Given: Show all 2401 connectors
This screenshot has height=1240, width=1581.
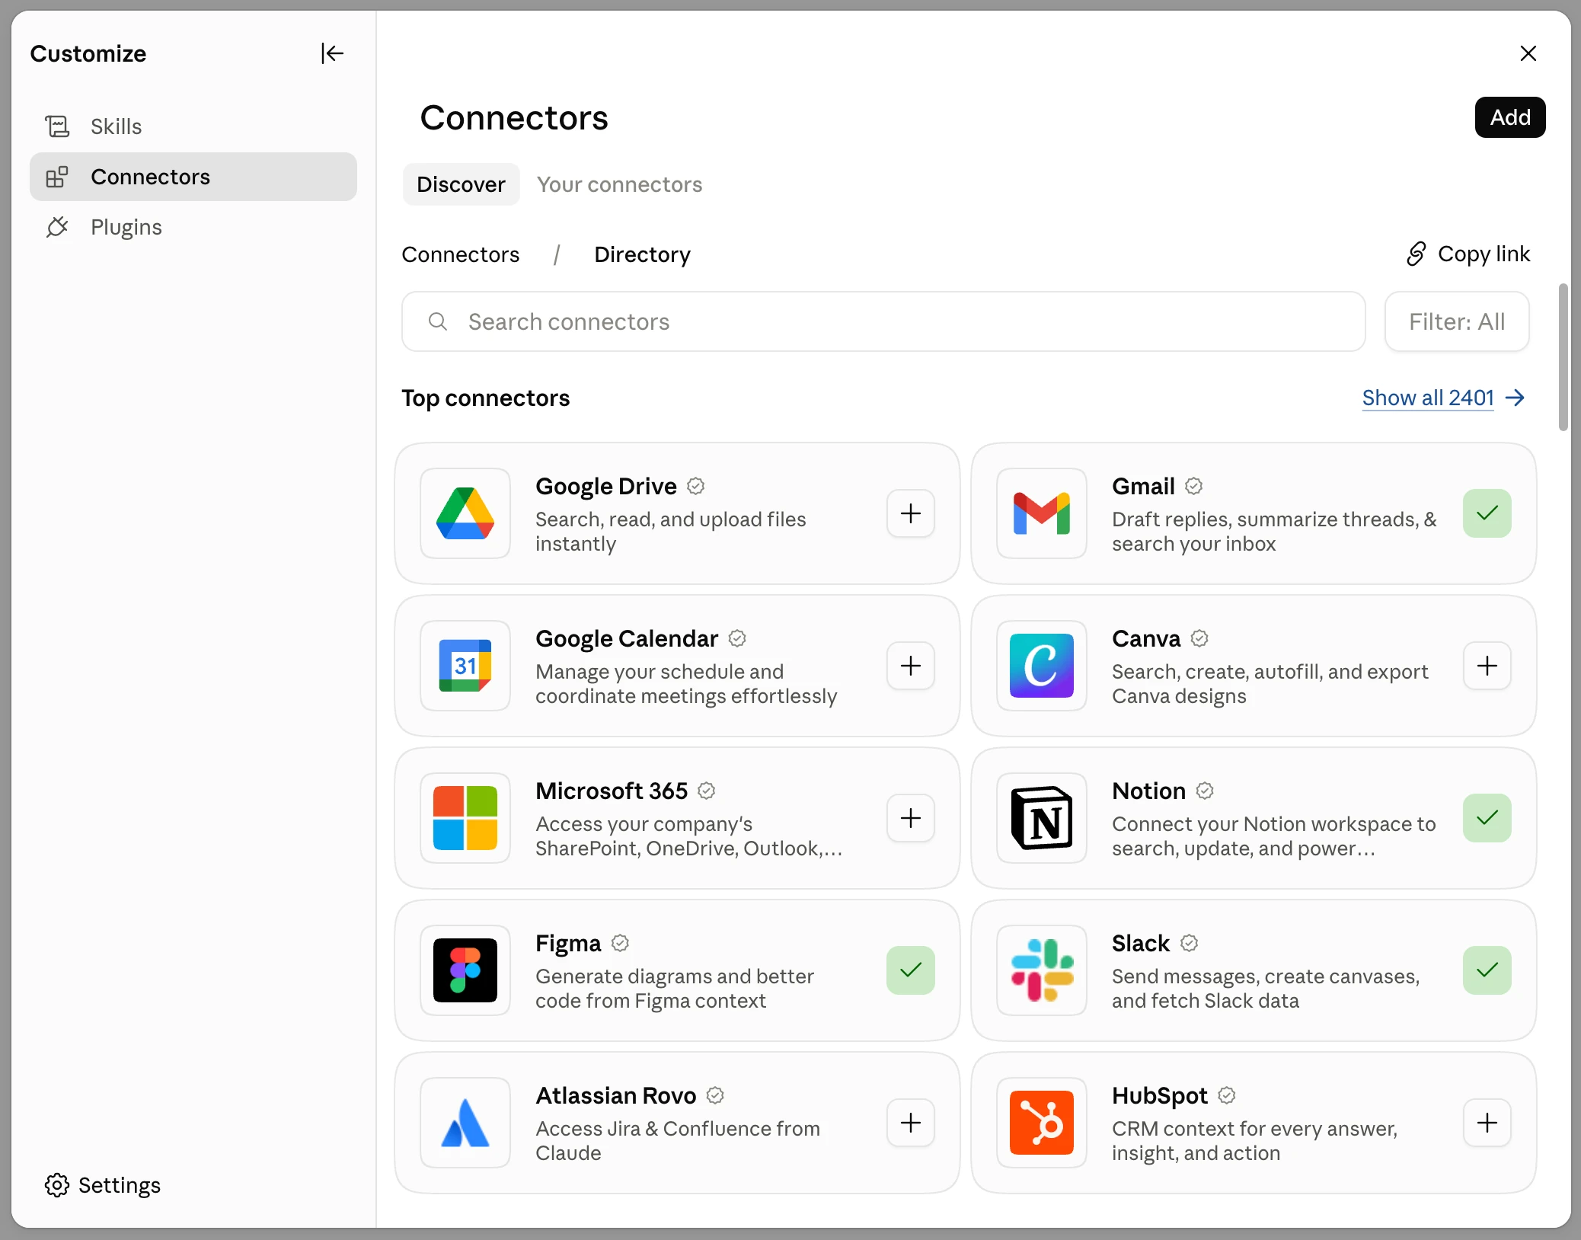Looking at the screenshot, I should 1427,398.
